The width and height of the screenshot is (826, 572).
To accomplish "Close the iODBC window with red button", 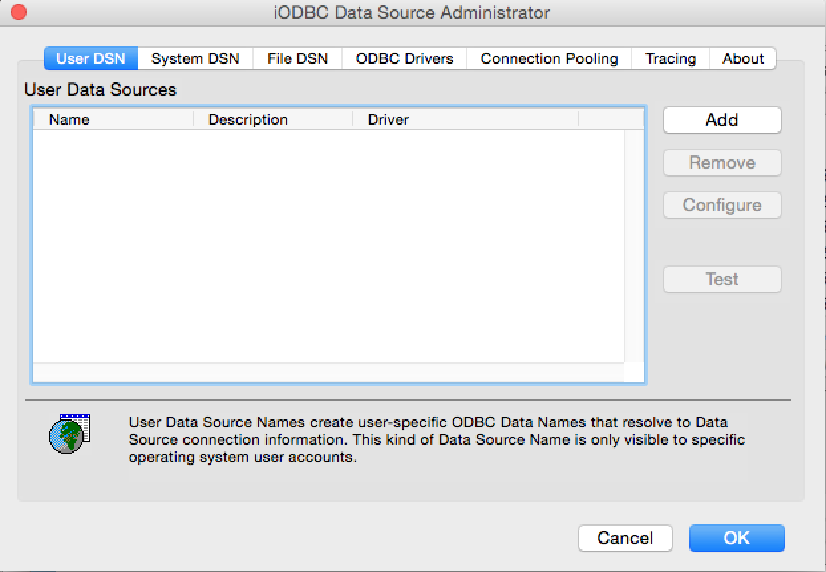I will [x=19, y=12].
